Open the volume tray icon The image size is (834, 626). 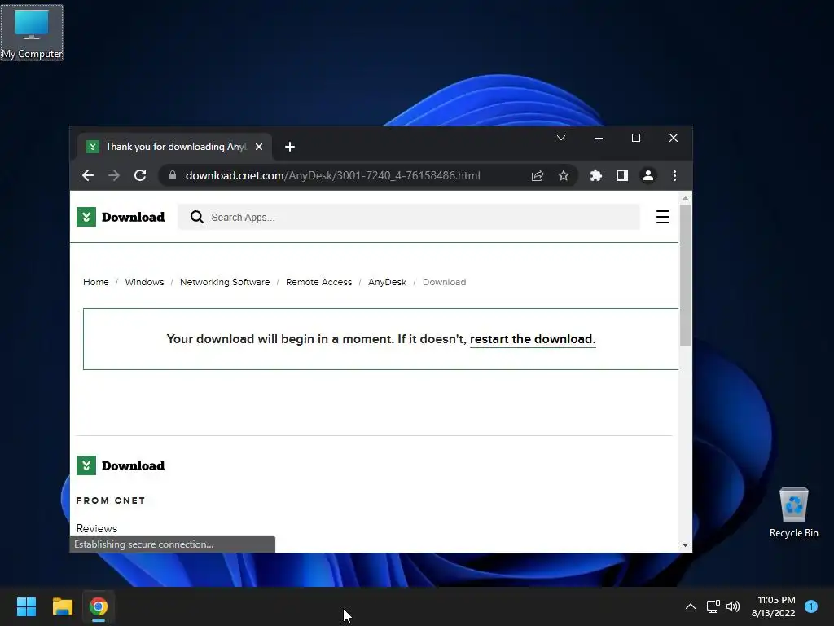pyautogui.click(x=733, y=606)
